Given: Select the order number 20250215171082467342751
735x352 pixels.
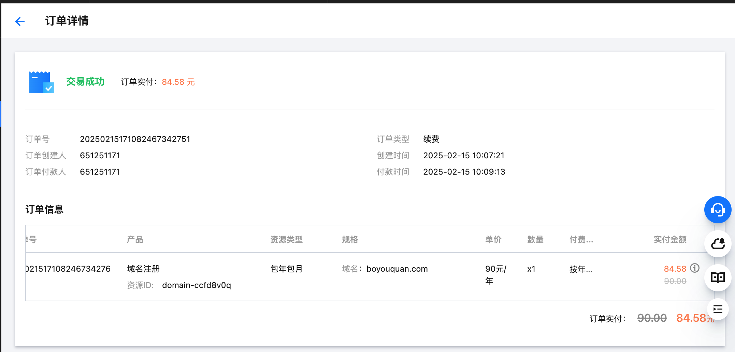Looking at the screenshot, I should click(x=135, y=139).
